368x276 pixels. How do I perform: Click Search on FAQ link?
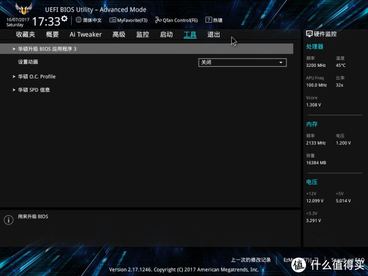[348, 260]
